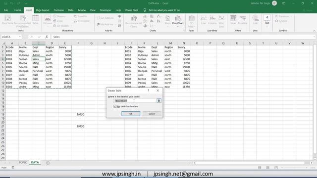Click the Timeline filter icon
This screenshot has height=178, width=317.
click(x=242, y=20)
